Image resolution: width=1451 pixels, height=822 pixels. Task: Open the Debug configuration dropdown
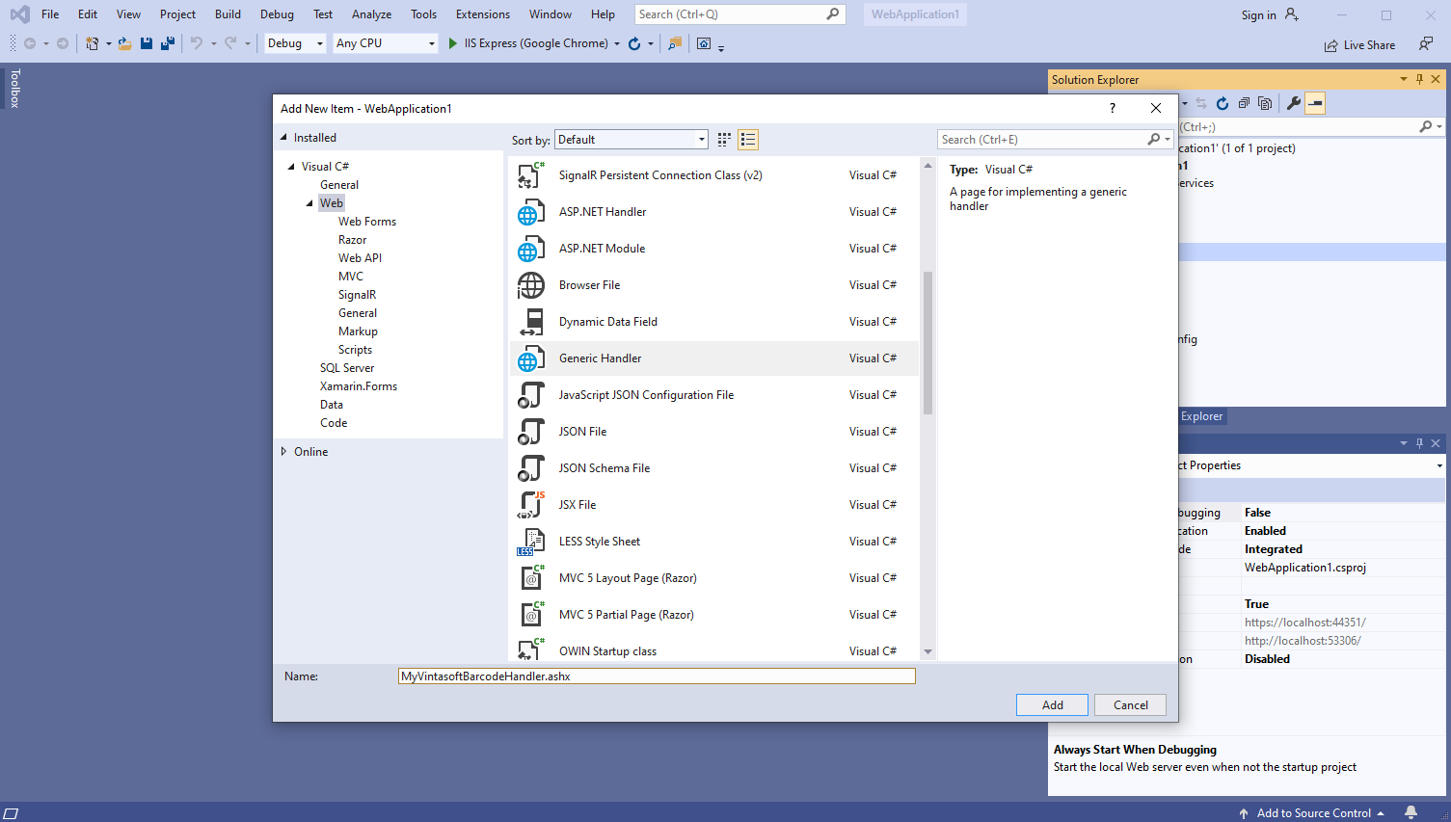(295, 43)
